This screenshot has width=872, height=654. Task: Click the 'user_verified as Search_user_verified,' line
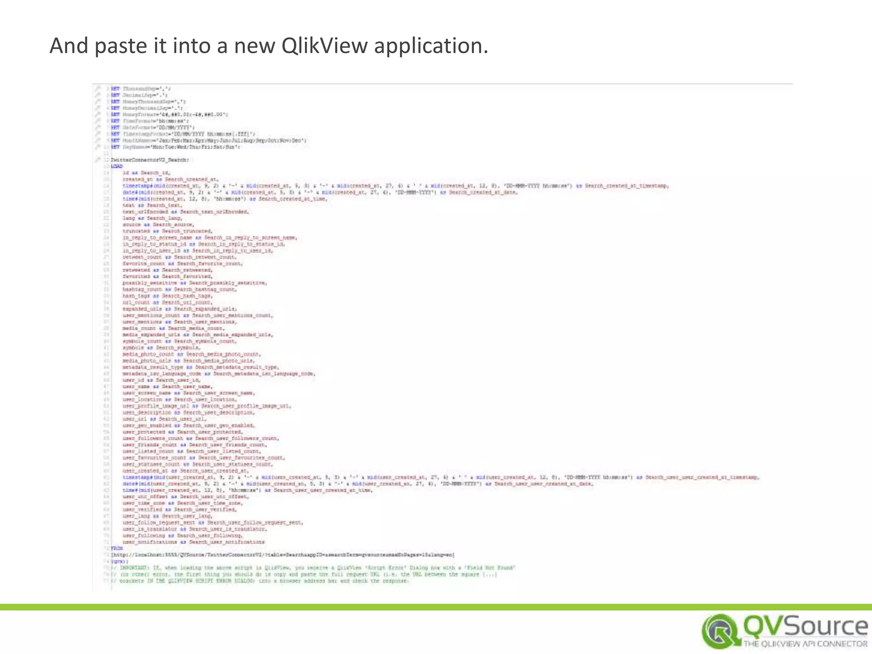pos(180,510)
